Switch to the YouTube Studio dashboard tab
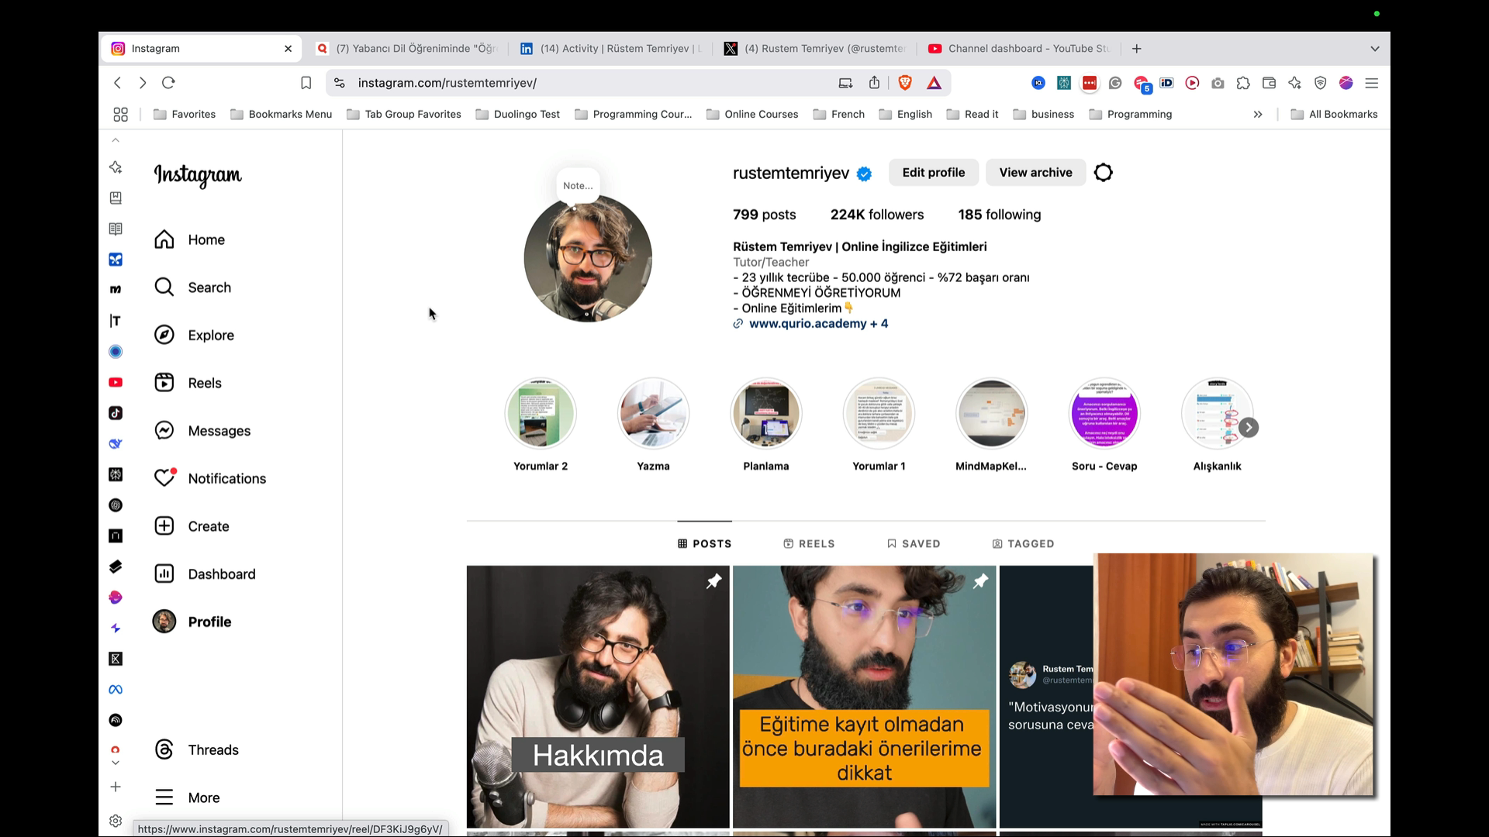Image resolution: width=1489 pixels, height=837 pixels. (1020, 49)
